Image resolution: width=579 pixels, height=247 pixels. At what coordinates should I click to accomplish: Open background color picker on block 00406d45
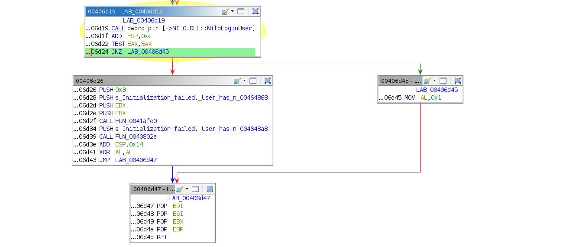(427, 81)
